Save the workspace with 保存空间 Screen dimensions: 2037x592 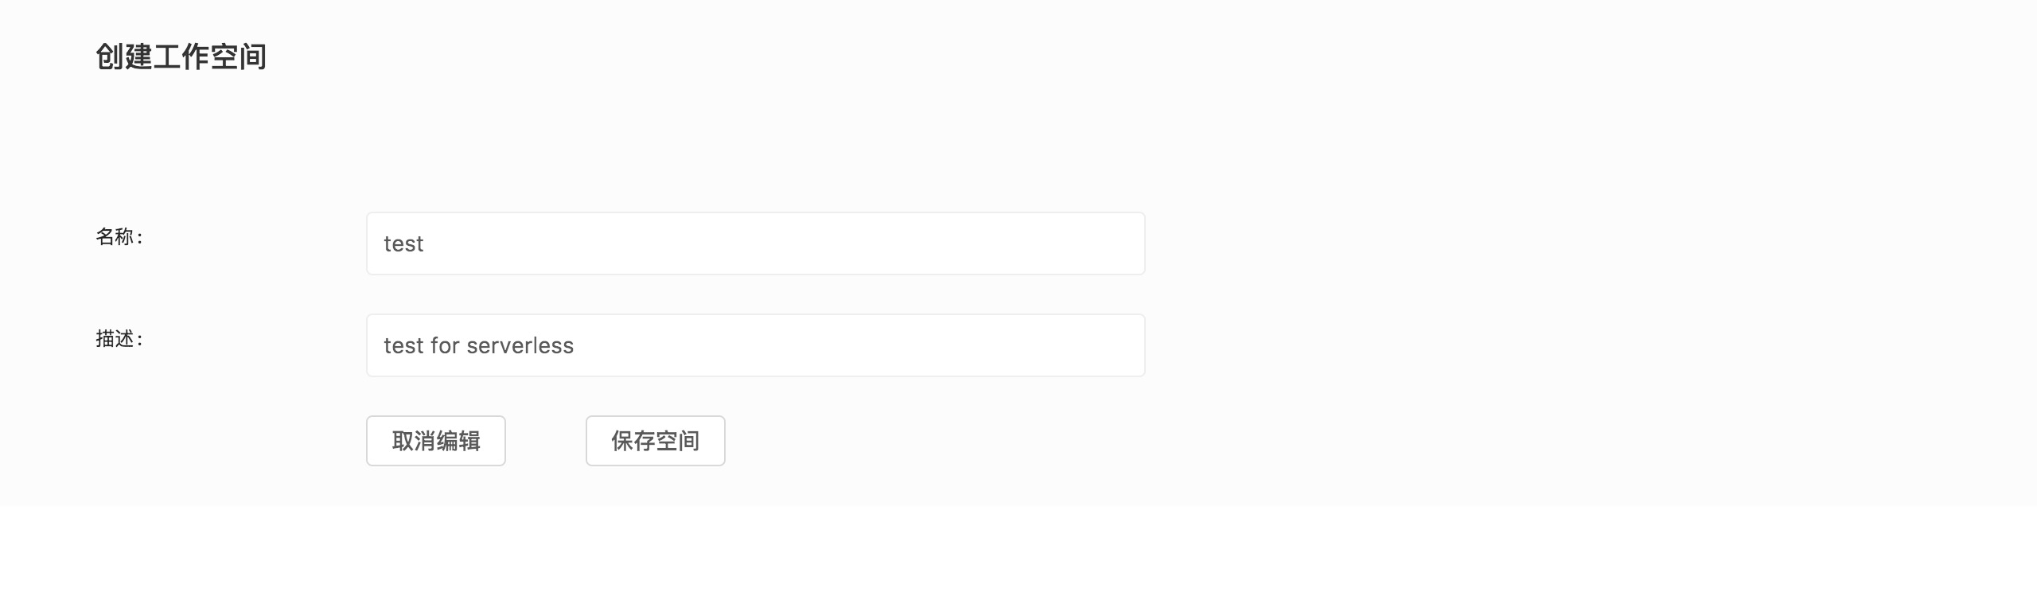655,441
